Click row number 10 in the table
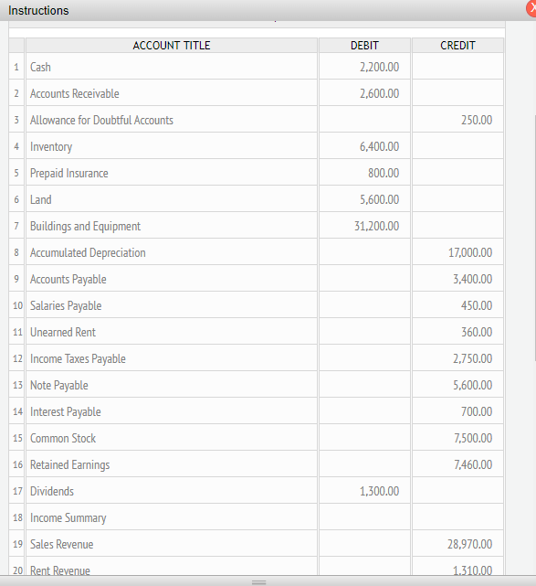The height and width of the screenshot is (586, 536). [17, 305]
